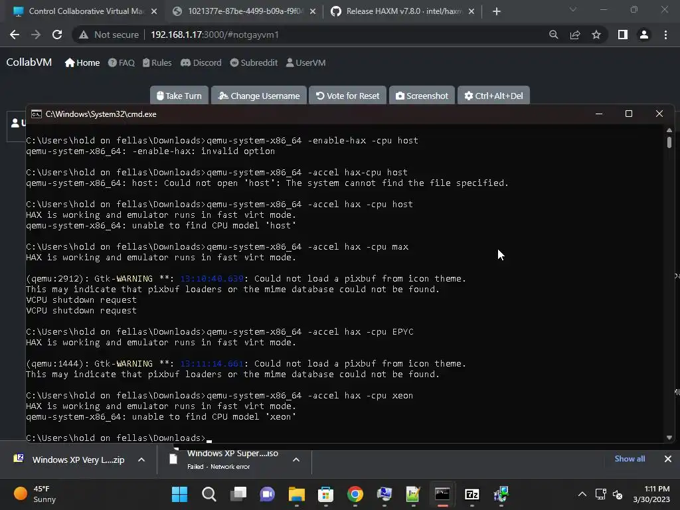Open the computer monitor app on the taskbar

tap(384, 494)
